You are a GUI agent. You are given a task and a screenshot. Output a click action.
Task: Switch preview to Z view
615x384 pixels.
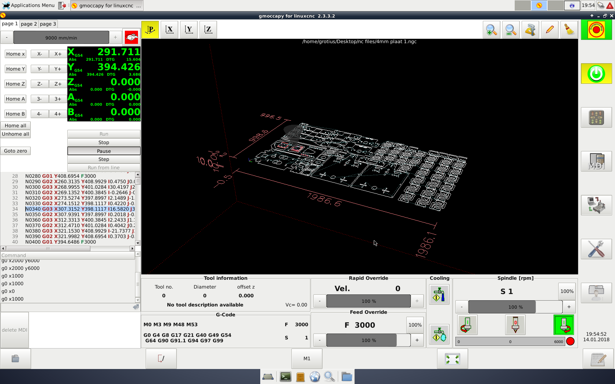pyautogui.click(x=208, y=30)
